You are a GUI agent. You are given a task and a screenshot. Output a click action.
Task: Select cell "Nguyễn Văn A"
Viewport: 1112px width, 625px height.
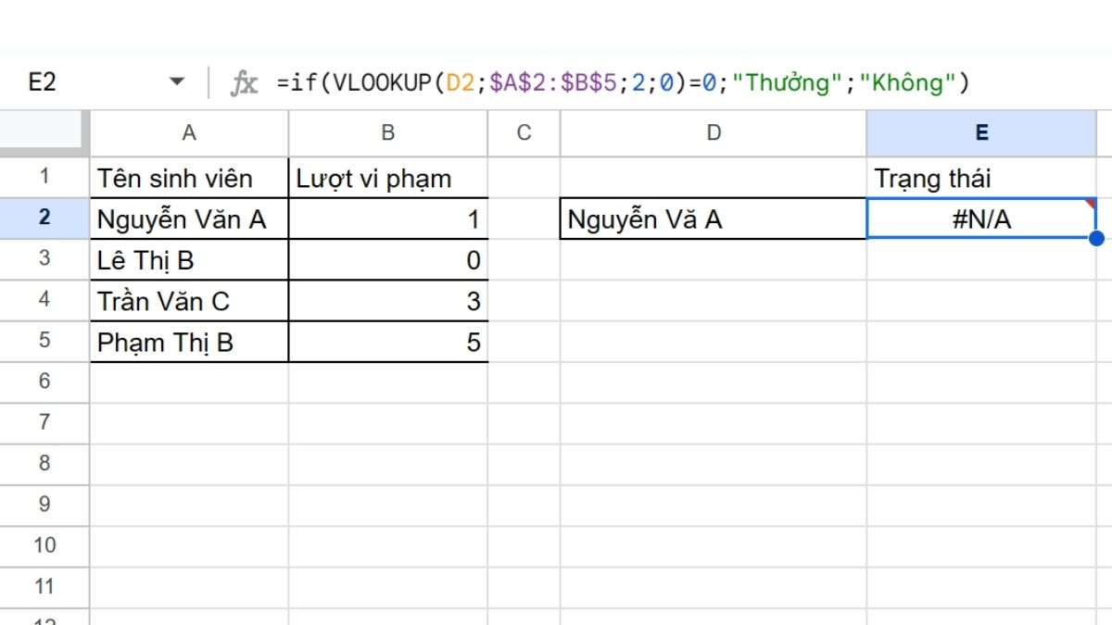click(189, 219)
